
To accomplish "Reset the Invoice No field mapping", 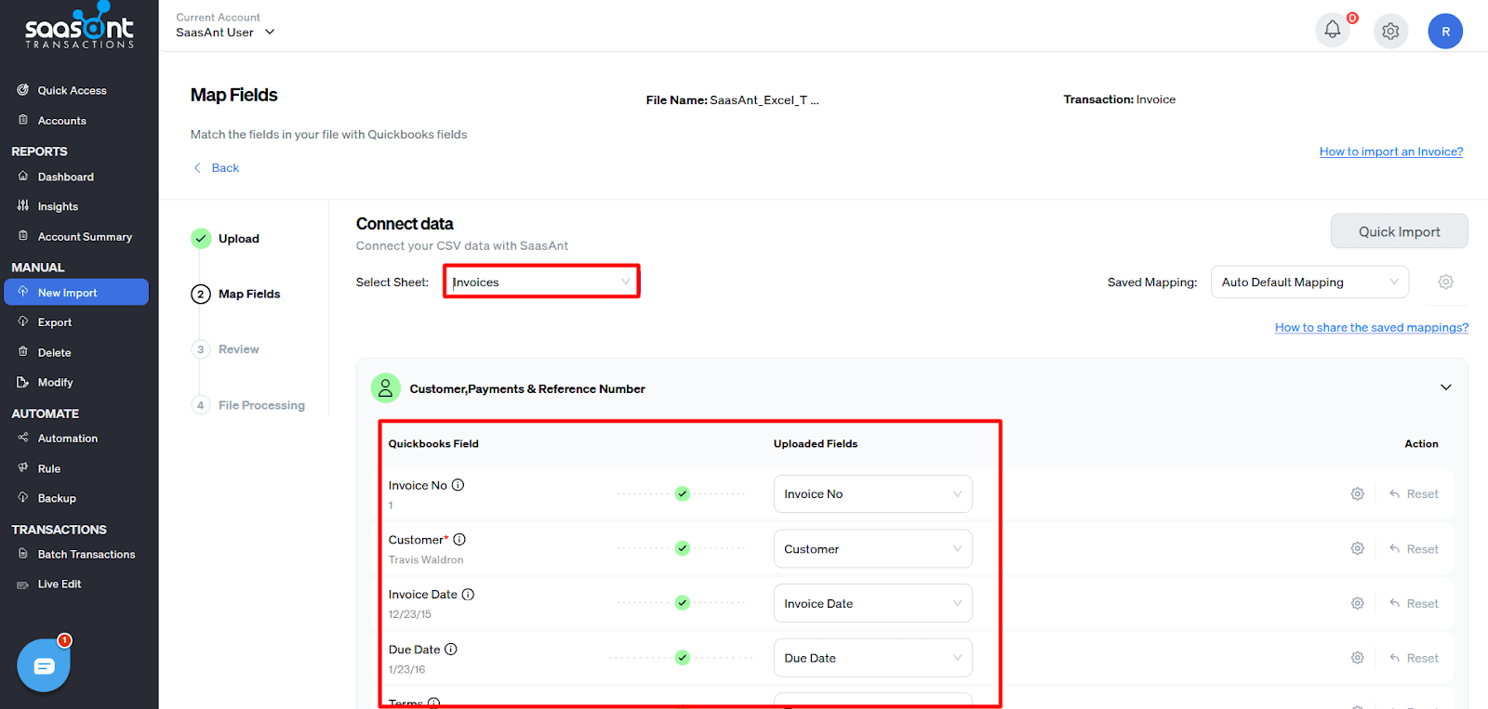I will [1414, 494].
